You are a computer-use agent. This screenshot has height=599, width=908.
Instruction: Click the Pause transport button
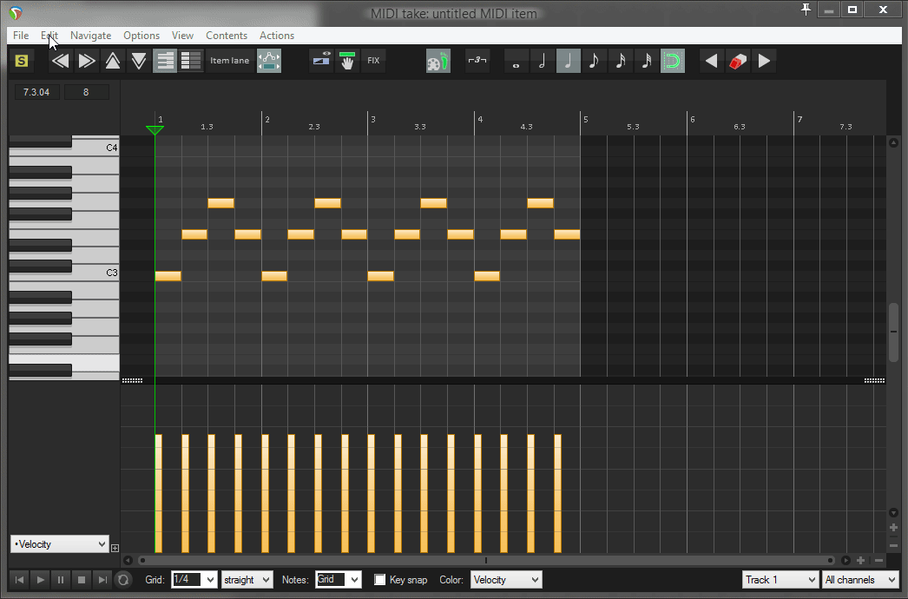(61, 579)
